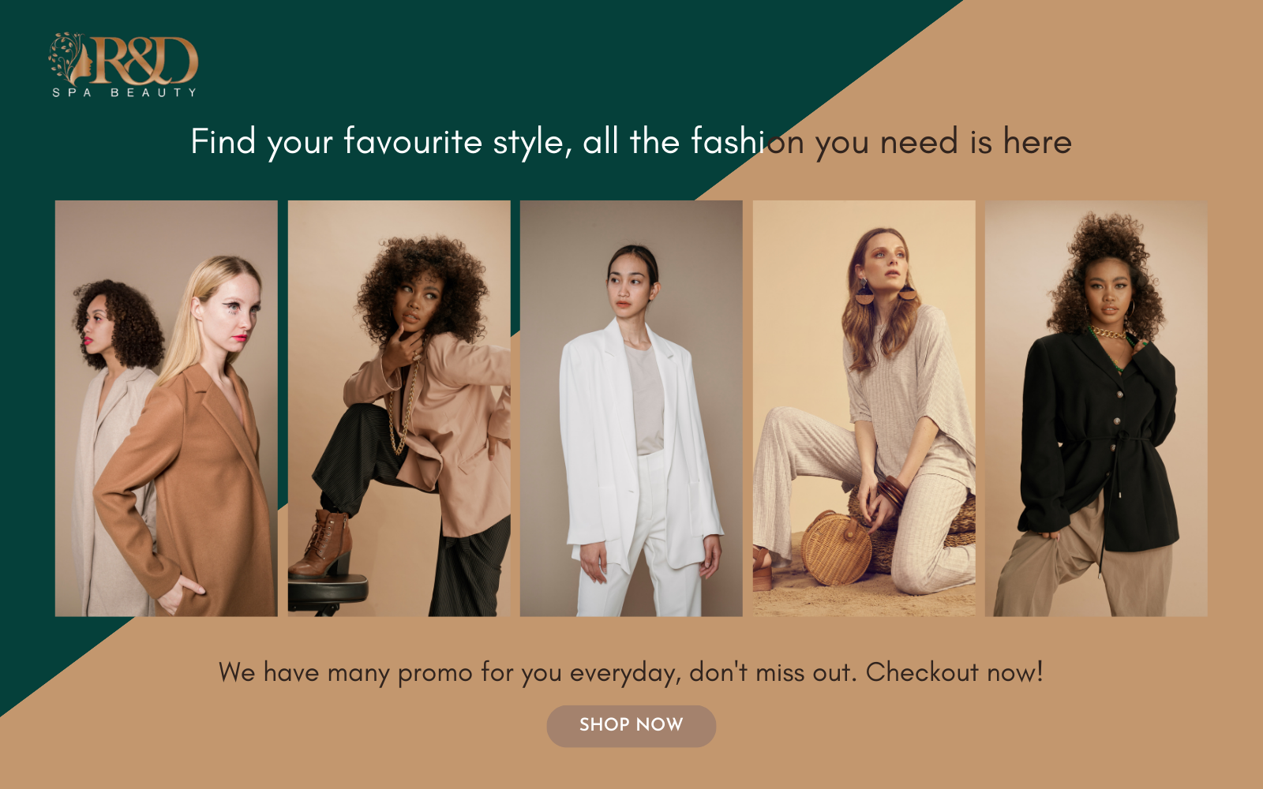Image resolution: width=1263 pixels, height=789 pixels.
Task: Click the SHOP NOW button
Action: coord(631,726)
